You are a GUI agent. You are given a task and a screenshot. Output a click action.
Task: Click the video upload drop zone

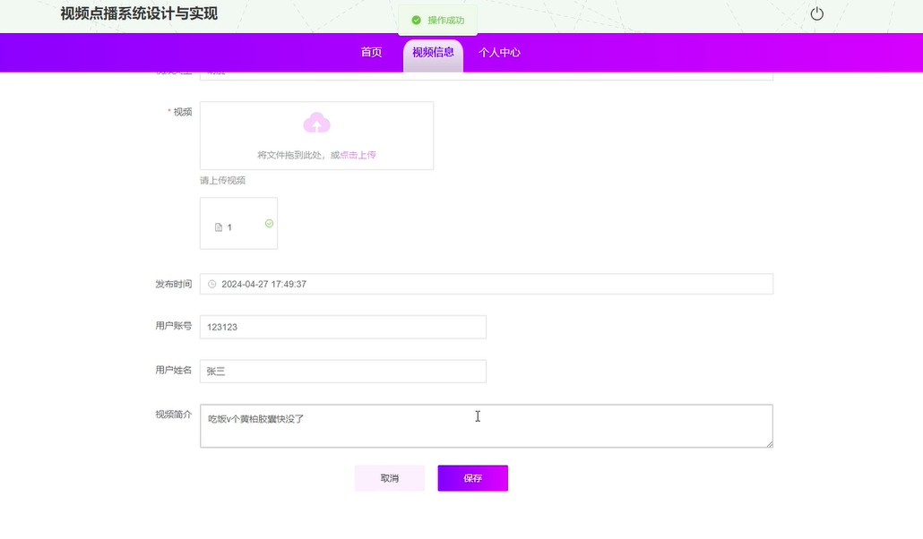316,136
